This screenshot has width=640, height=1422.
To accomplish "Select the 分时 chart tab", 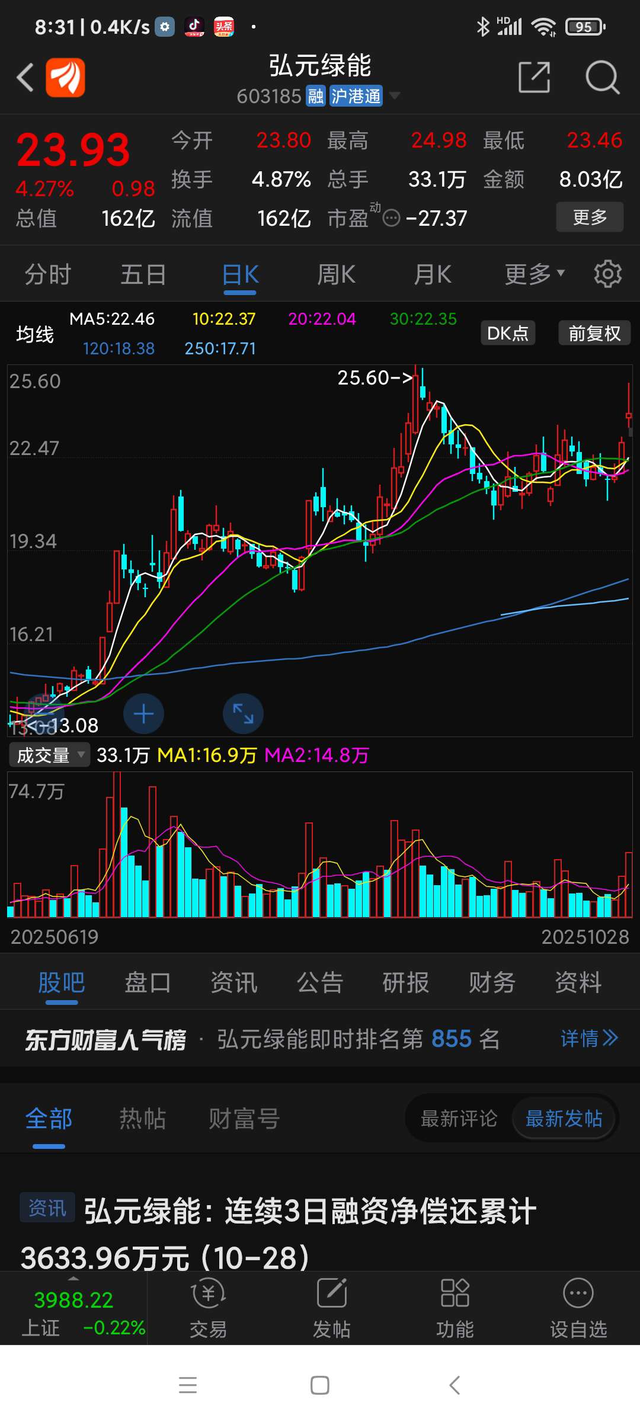I will pos(48,274).
